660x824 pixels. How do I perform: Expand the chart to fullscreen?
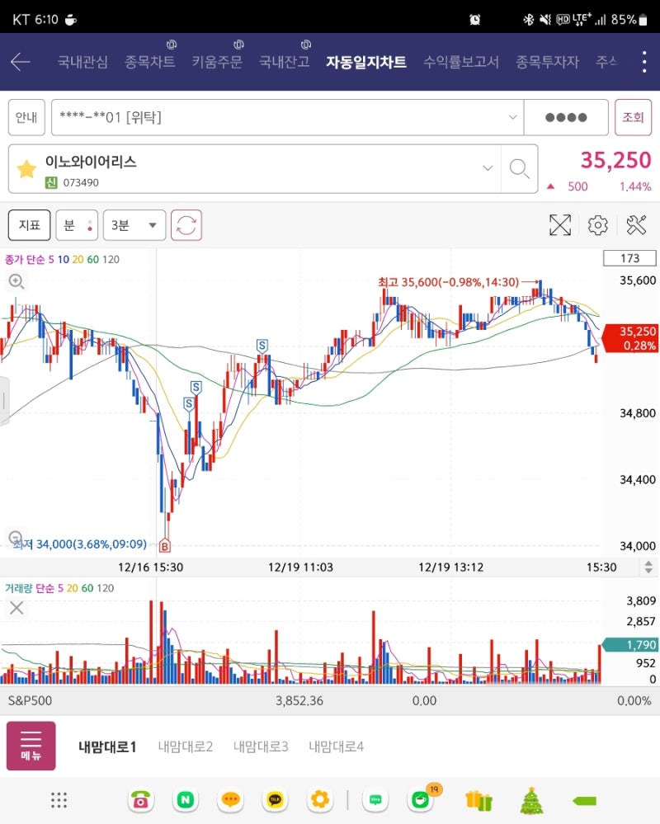pos(560,225)
